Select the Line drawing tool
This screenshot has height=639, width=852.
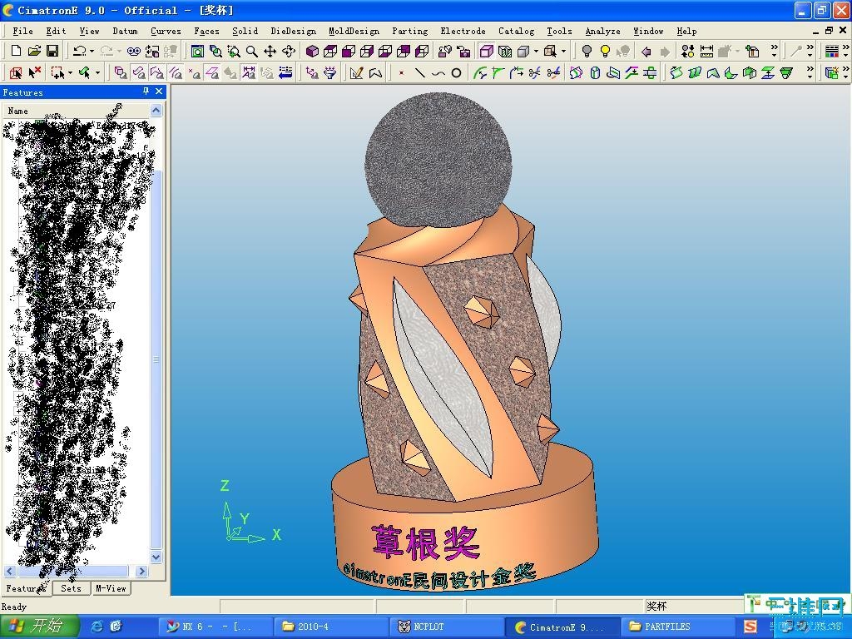coord(419,72)
